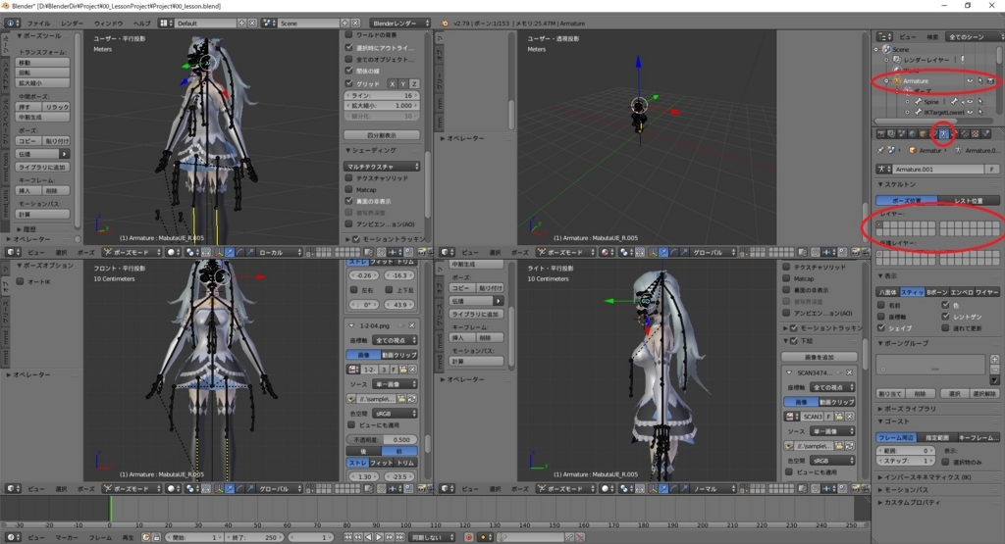This screenshot has width=1005, height=544.
Task: Open the Object properties tab icon
Action: coord(923,133)
